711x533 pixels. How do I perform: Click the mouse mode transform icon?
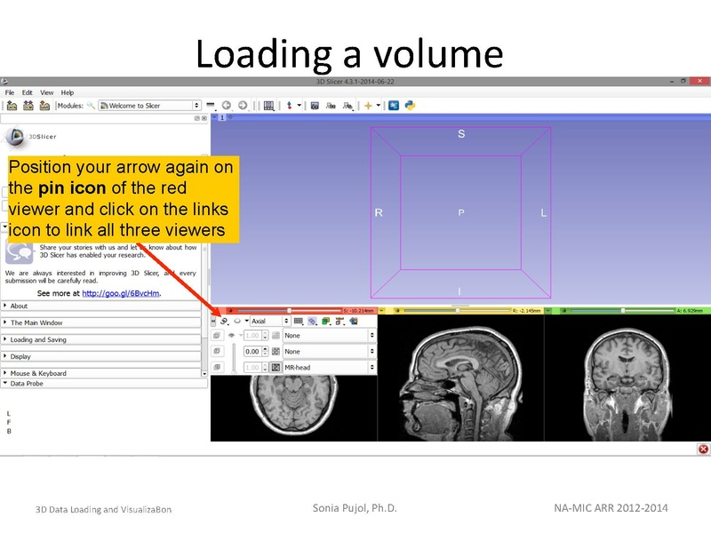tap(290, 106)
